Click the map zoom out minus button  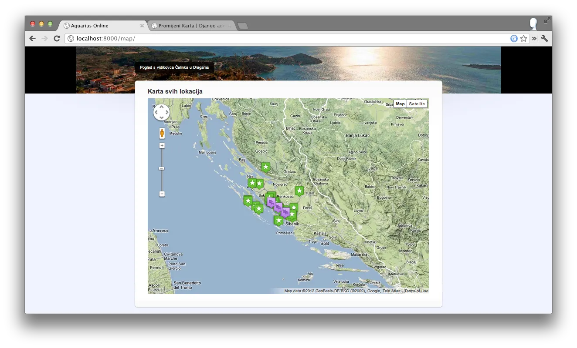click(162, 194)
